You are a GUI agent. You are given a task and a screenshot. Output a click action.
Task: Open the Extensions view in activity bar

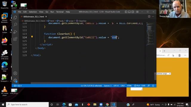15,39
